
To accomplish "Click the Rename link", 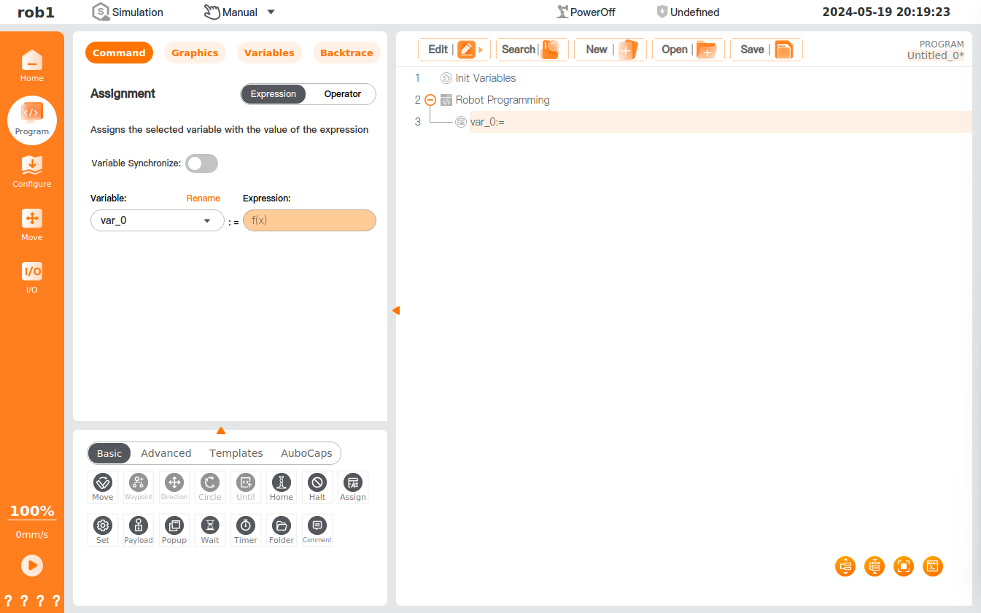I will 203,198.
